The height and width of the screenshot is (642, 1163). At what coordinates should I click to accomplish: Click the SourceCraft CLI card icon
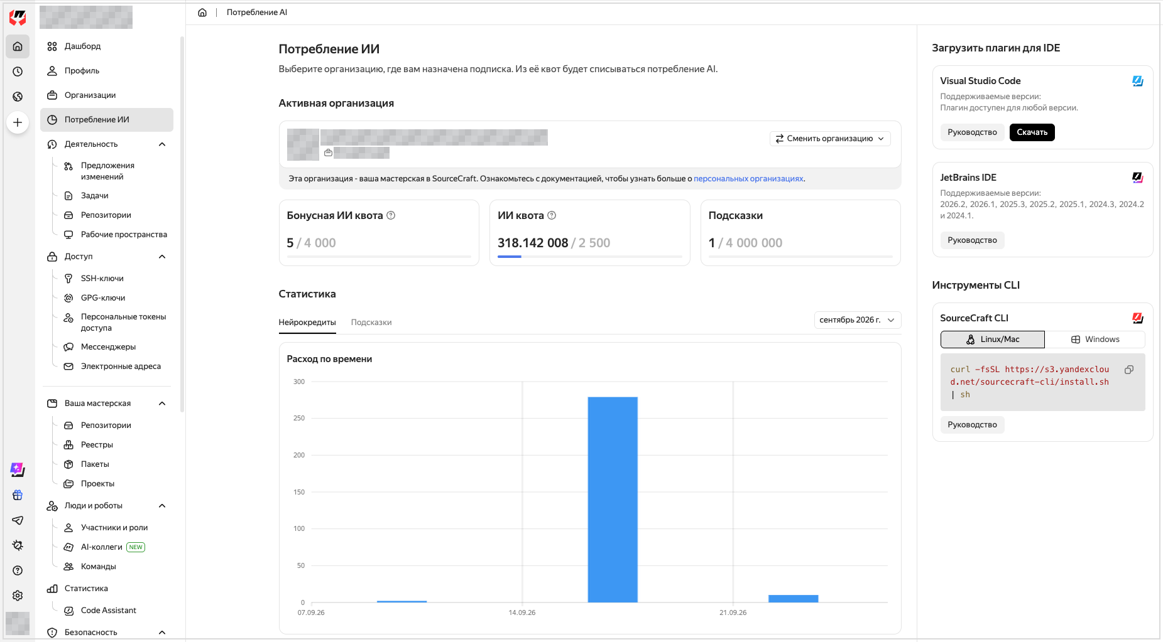[x=1138, y=318]
